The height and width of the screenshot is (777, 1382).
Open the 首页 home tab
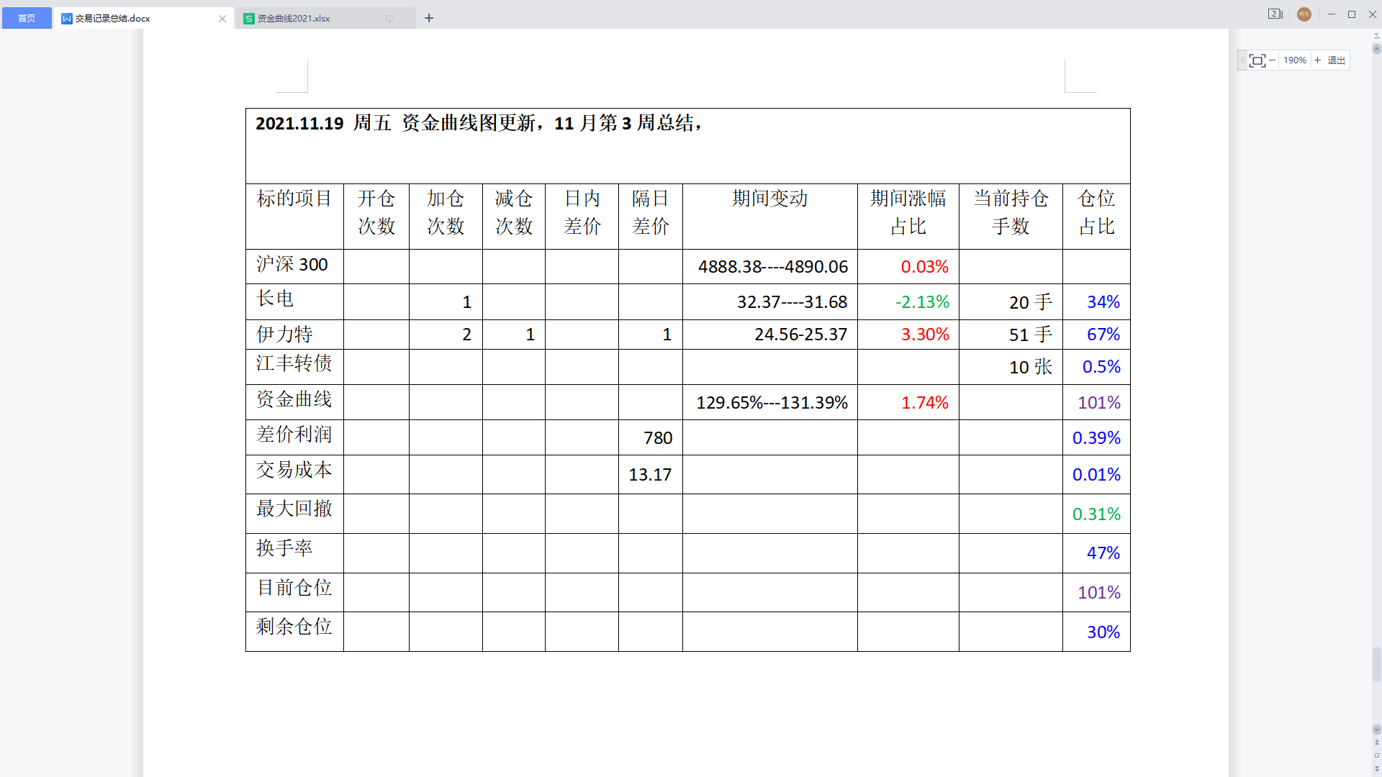point(27,19)
